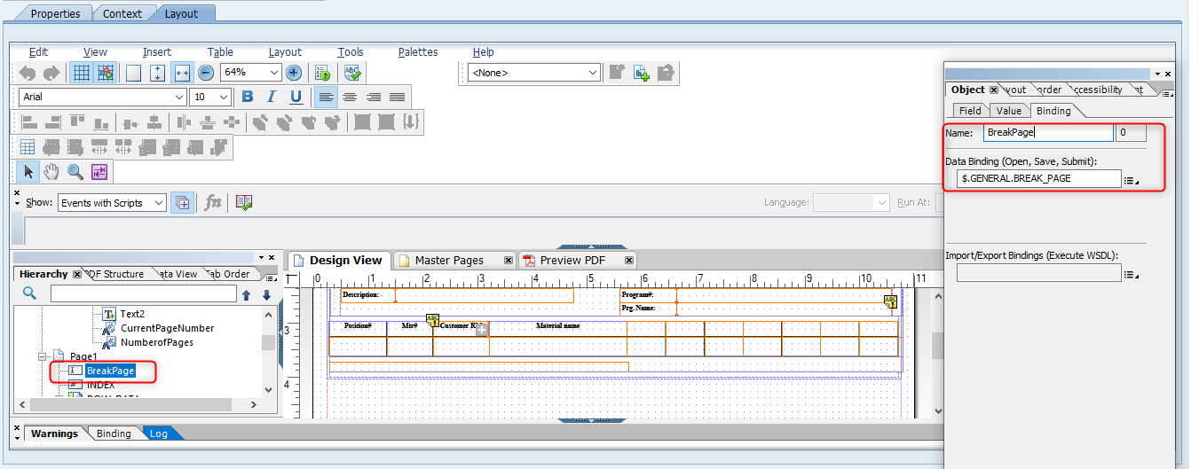The width and height of the screenshot is (1199, 469).
Task: Open the Events with Scripts dropdown
Action: coord(159,203)
